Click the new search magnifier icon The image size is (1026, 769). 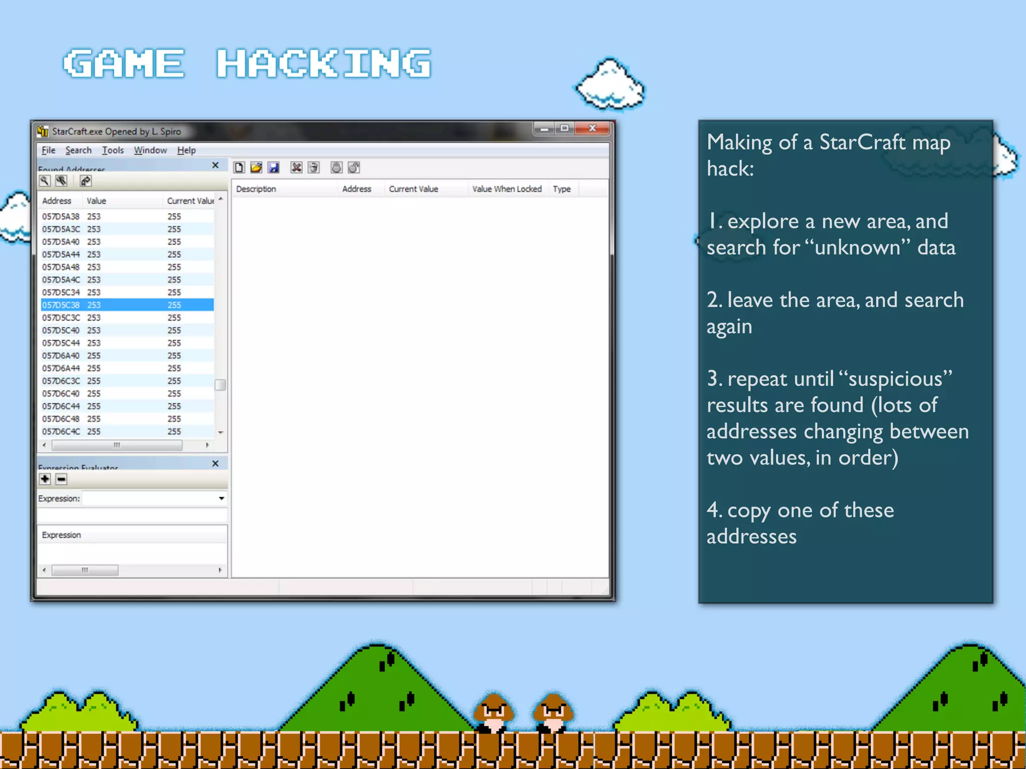pyautogui.click(x=45, y=181)
